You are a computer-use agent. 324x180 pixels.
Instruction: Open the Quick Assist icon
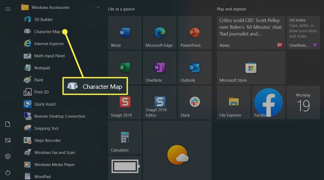coord(28,104)
